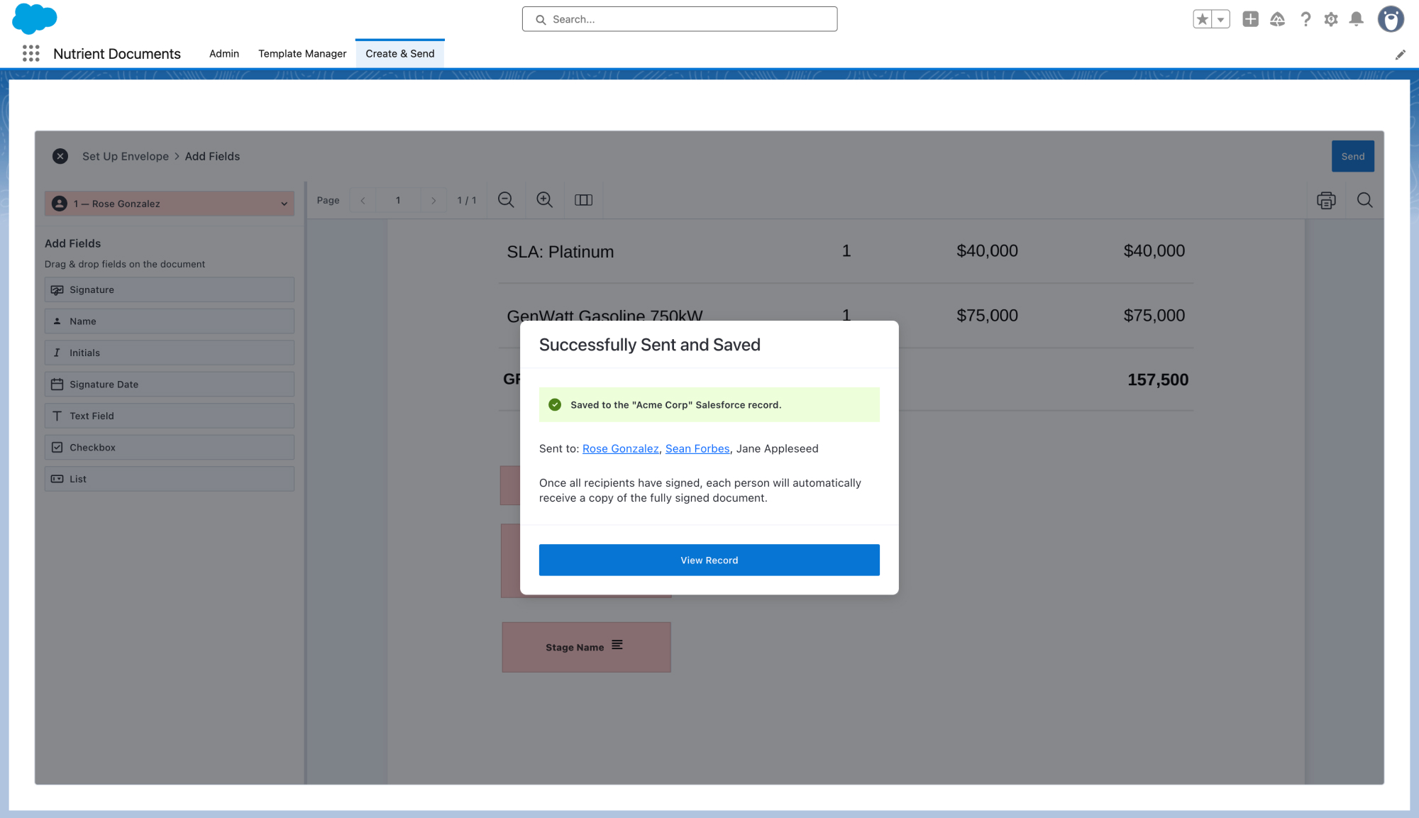Toggle the page layout view icon
The width and height of the screenshot is (1419, 818).
[x=583, y=200]
